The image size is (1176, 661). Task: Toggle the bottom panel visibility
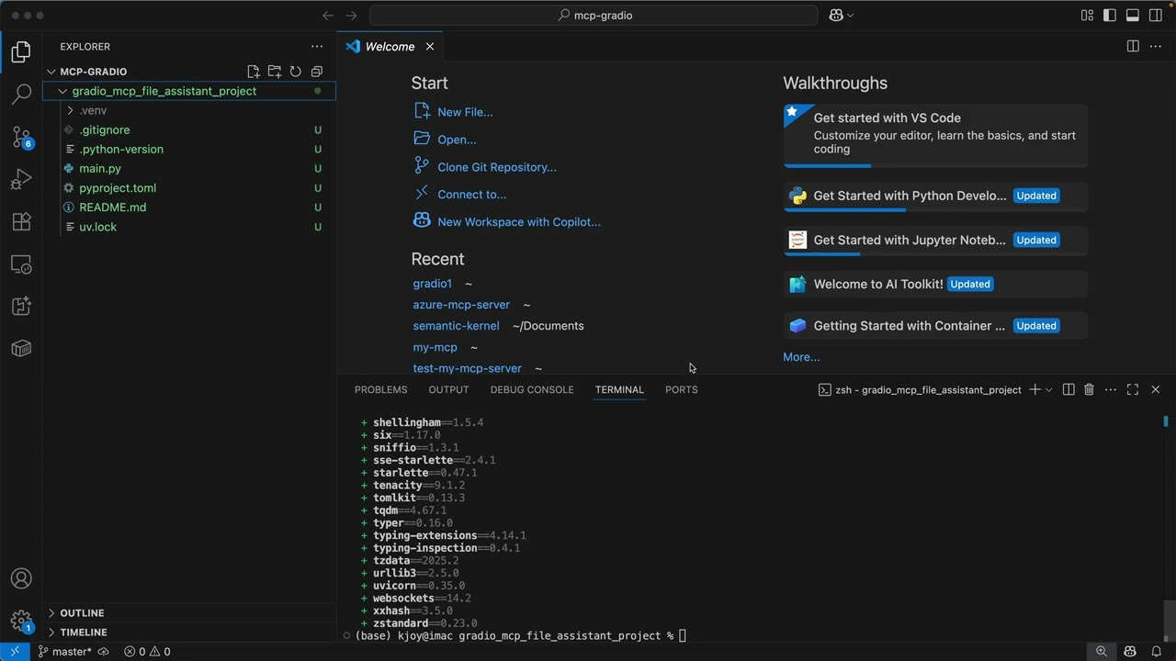1133,15
